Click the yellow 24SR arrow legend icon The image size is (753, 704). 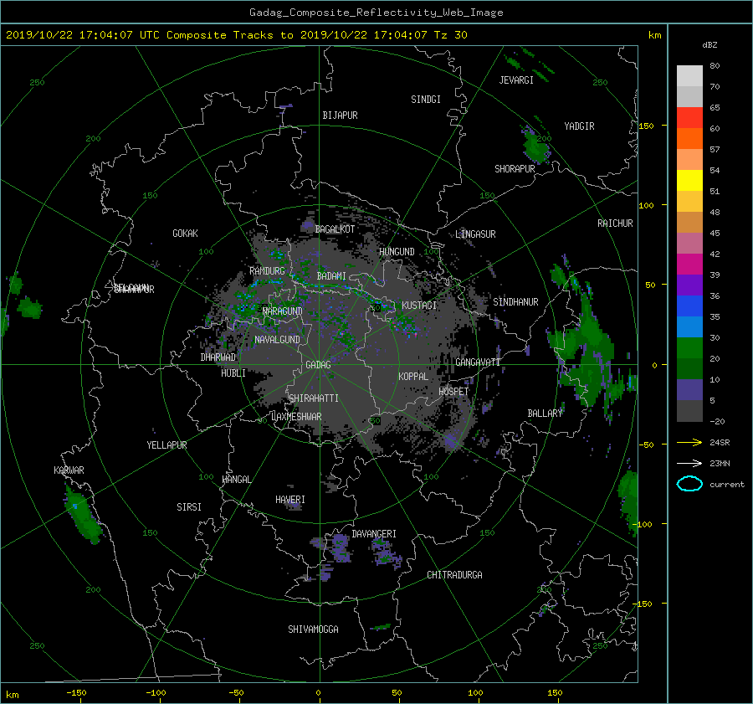point(689,442)
